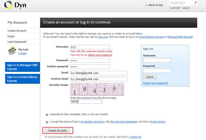
Task: Click the security numbers input field
Action: (x=86, y=101)
